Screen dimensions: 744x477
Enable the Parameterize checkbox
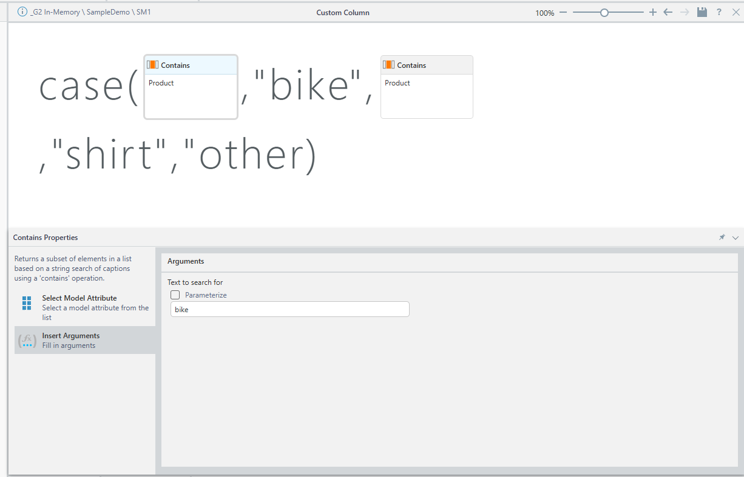pyautogui.click(x=175, y=295)
